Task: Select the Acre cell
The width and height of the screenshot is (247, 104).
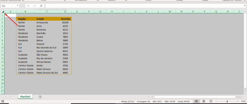Action: pos(47,26)
